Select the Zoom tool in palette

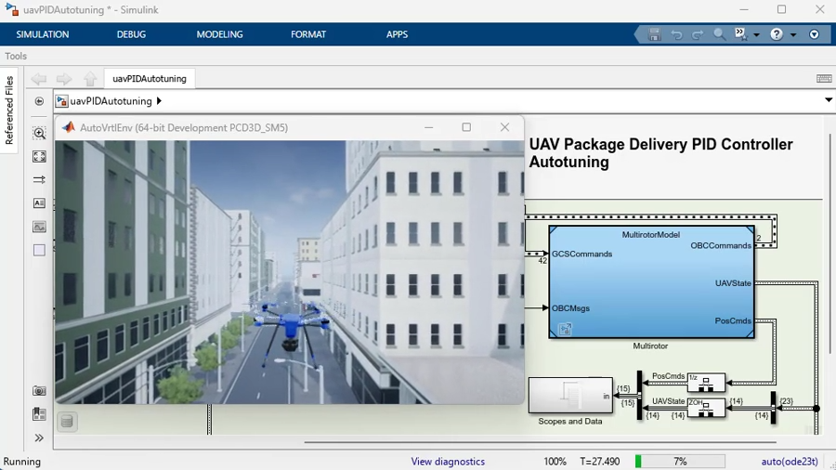[39, 133]
